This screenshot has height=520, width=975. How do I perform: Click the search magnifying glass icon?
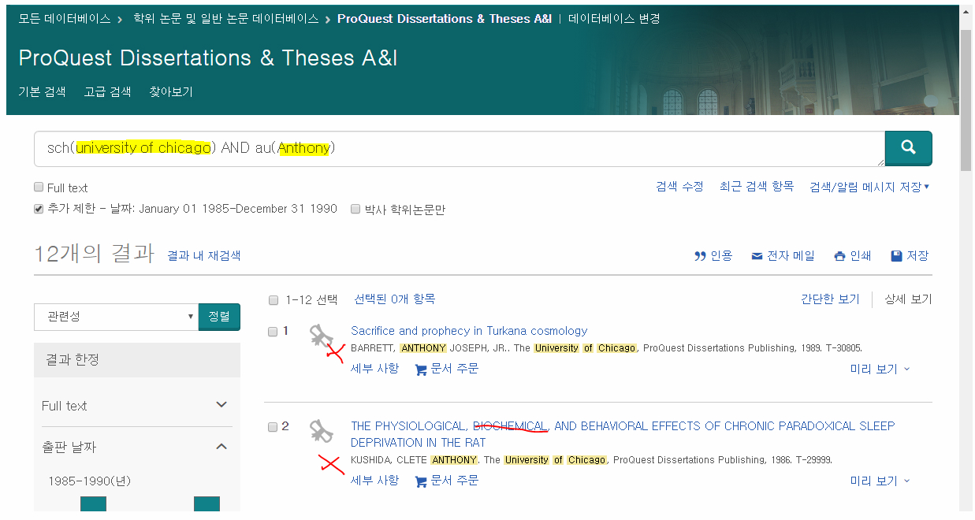click(x=908, y=148)
